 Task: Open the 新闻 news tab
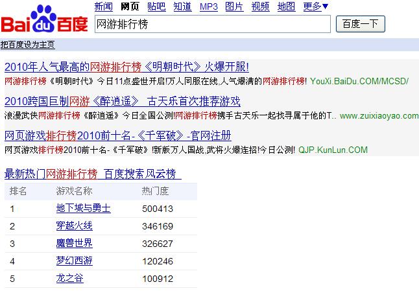pyautogui.click(x=104, y=6)
